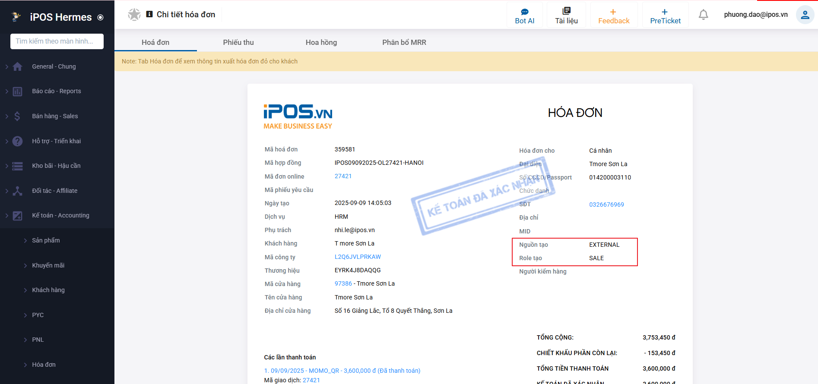Image resolution: width=818 pixels, height=384 pixels.
Task: Expand the Khuyến mãi submenu chevron
Action: (25, 265)
